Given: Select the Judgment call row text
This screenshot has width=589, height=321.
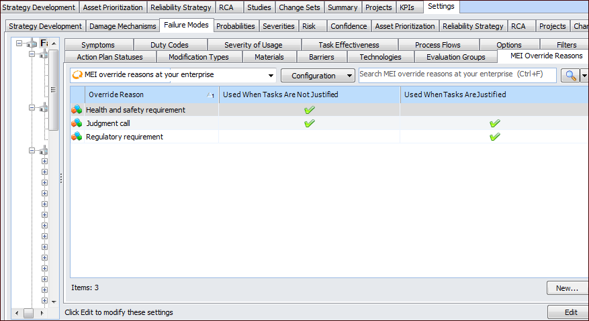Looking at the screenshot, I should [108, 123].
